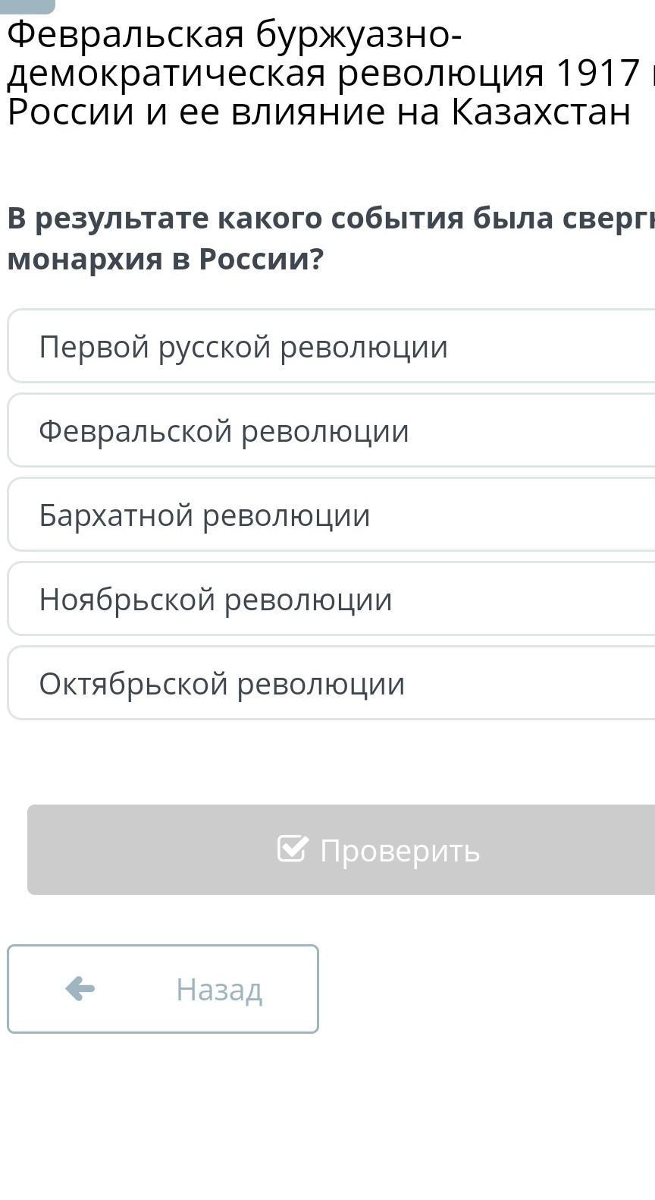
Task: Click the gray tab at the top-left corner
Action: click(27, 6)
